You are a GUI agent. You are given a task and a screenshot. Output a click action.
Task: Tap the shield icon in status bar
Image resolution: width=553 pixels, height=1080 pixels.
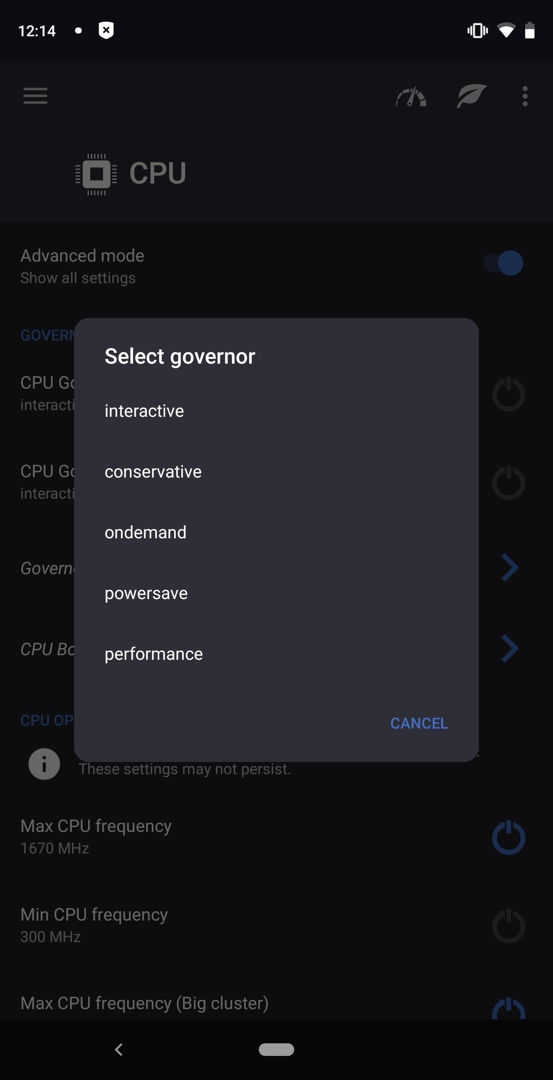coord(106,30)
